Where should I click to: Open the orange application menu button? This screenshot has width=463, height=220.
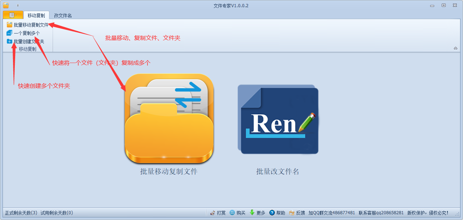point(13,15)
